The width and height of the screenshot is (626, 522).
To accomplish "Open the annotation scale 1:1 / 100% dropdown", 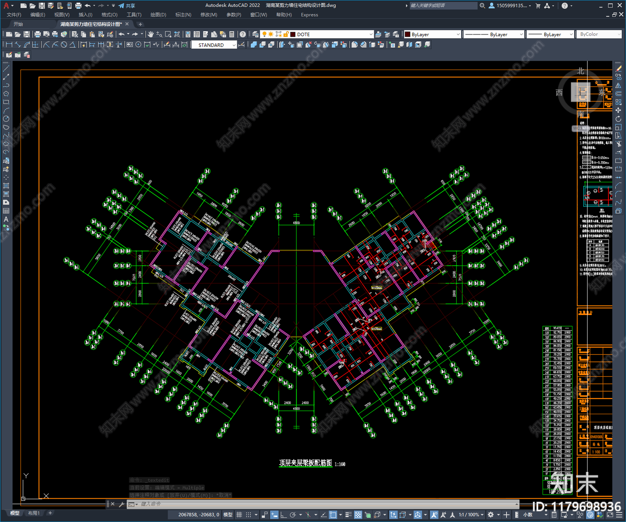I will click(x=471, y=515).
